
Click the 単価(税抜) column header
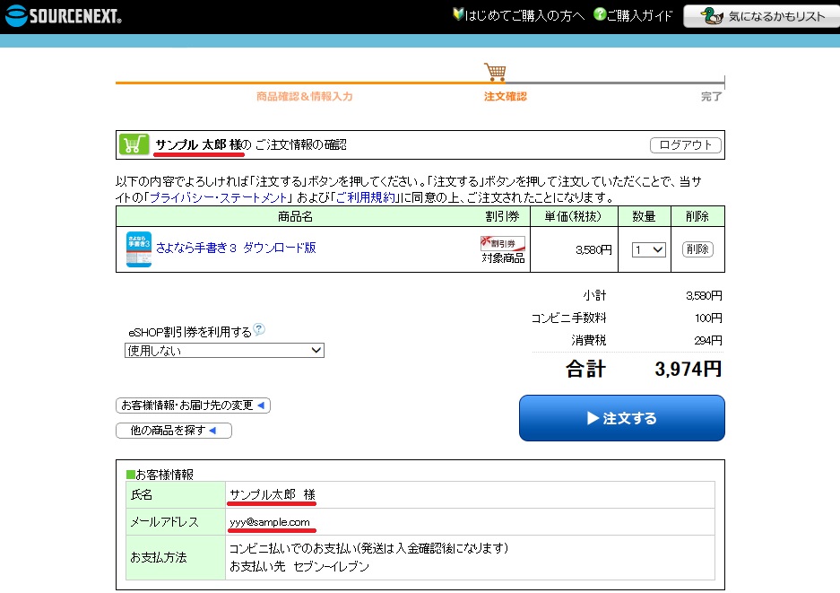click(x=573, y=216)
